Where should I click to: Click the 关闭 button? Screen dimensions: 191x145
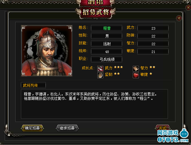(163, 128)
